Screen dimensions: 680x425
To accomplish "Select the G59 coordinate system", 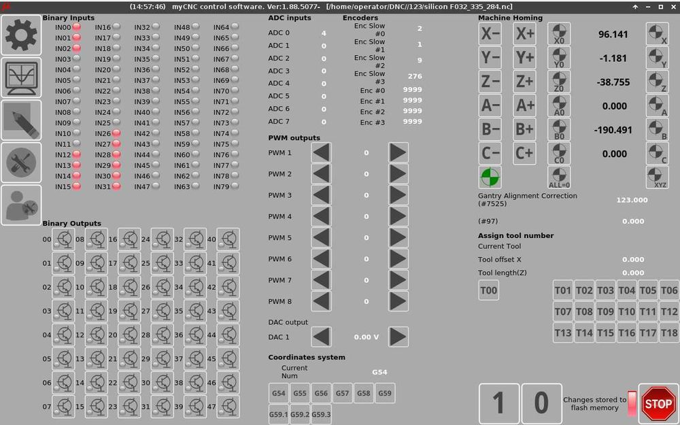I will pos(385,393).
